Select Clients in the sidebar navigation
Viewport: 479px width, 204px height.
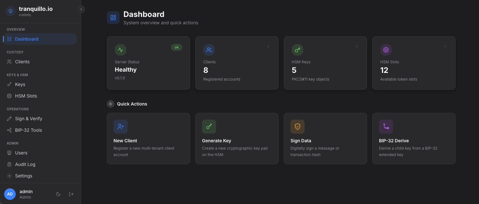click(x=22, y=62)
